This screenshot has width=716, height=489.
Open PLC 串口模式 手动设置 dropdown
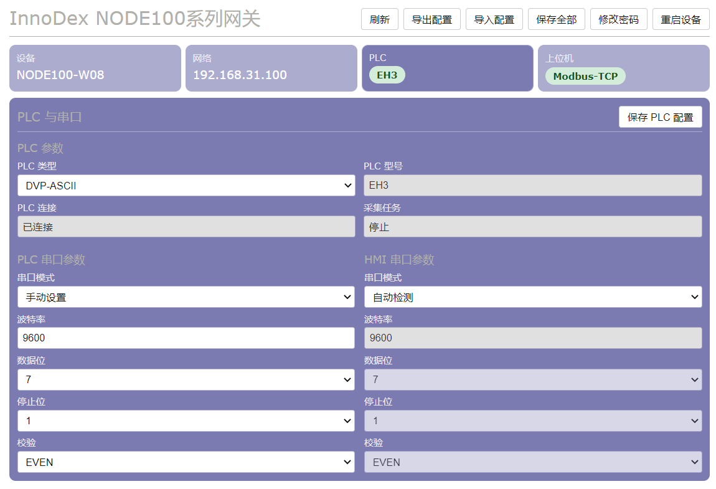(x=186, y=297)
